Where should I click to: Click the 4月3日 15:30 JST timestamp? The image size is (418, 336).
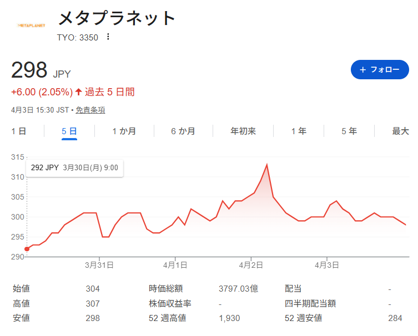point(40,110)
